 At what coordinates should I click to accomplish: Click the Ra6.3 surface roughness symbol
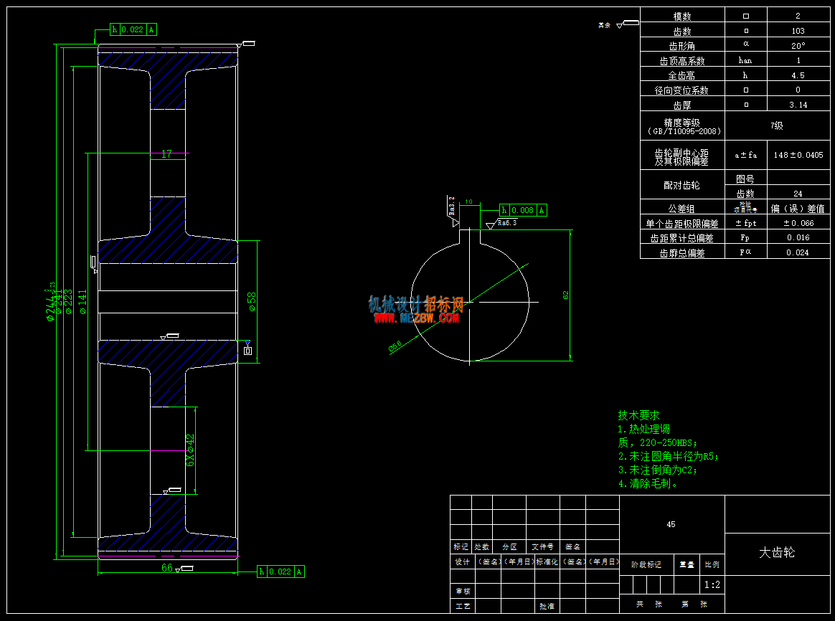(x=501, y=224)
